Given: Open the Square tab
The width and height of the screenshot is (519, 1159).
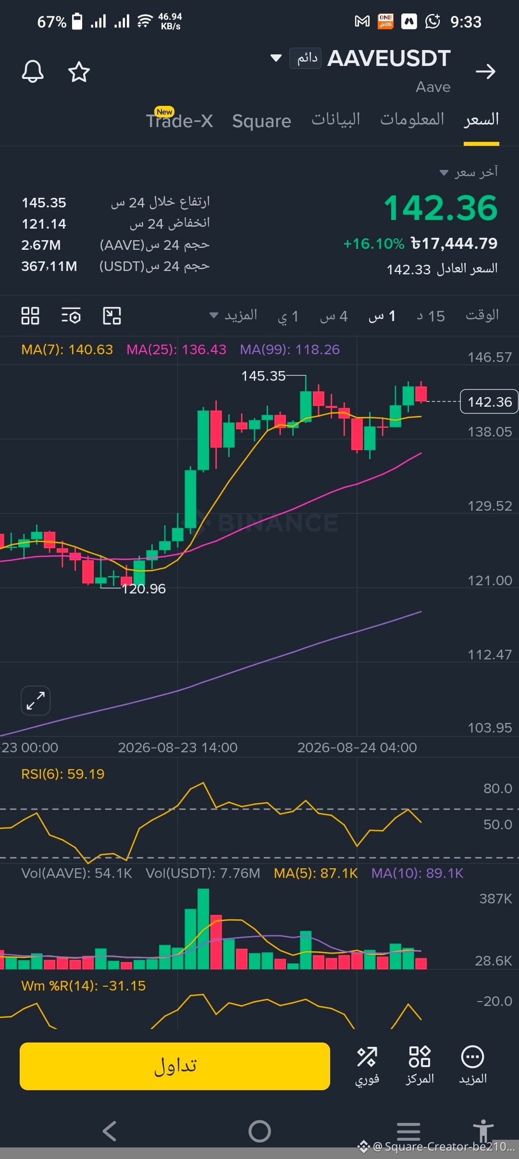Looking at the screenshot, I should (261, 121).
